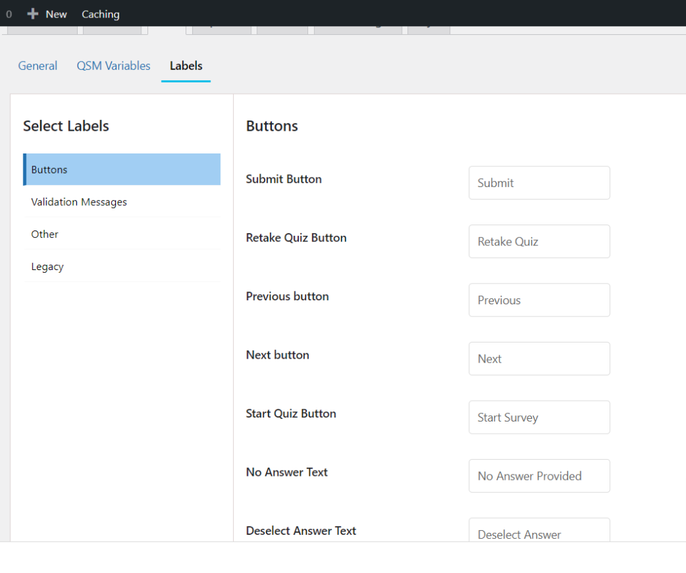Open the Caching admin bar menu

(x=100, y=14)
